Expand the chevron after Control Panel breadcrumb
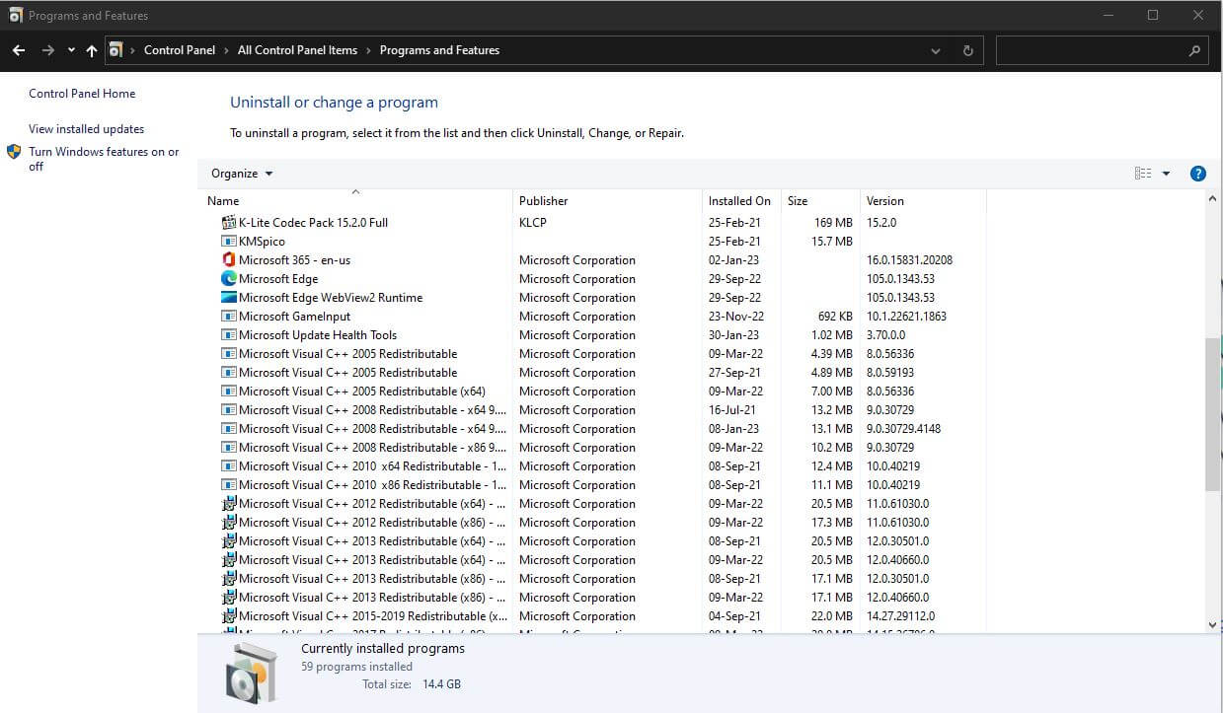The image size is (1223, 713). 226,50
